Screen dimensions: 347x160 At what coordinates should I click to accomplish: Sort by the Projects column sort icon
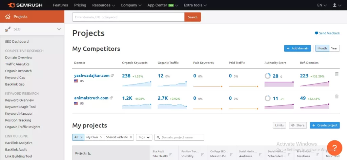[x=89, y=153]
